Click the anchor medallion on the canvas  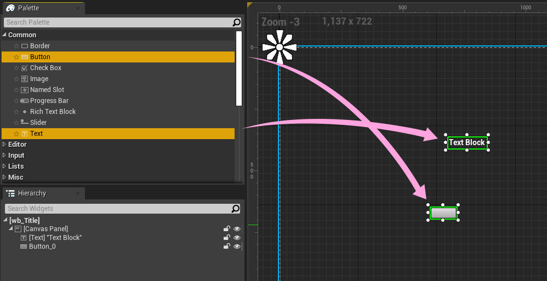[x=280, y=47]
